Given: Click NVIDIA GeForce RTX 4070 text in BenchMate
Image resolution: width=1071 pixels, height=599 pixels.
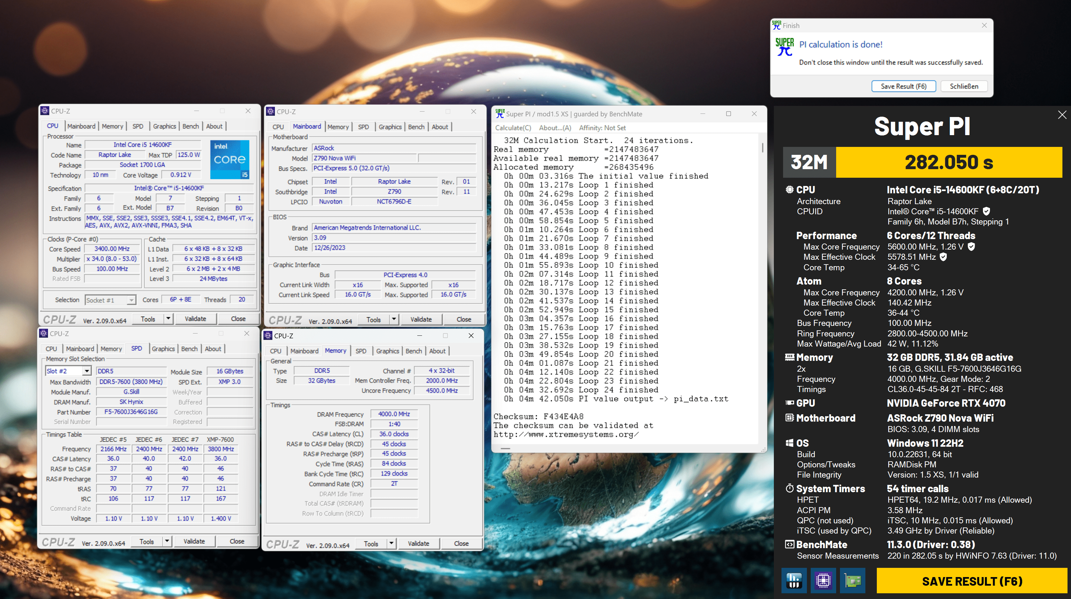Looking at the screenshot, I should pyautogui.click(x=946, y=403).
